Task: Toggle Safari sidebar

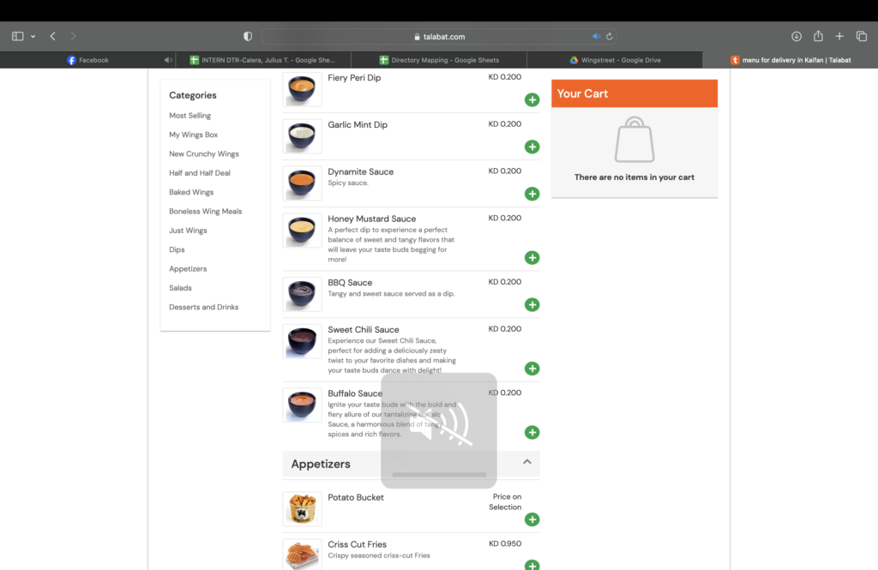Action: 17,36
